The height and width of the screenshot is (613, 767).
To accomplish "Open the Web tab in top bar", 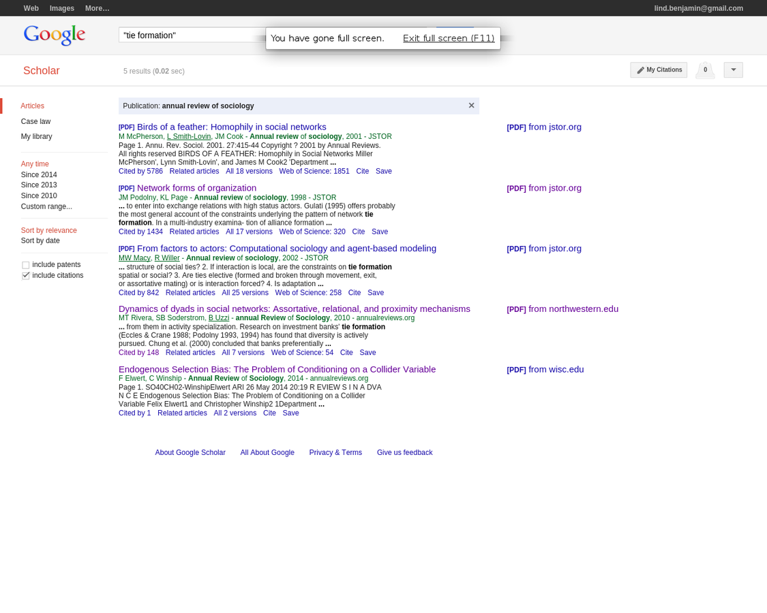I will pos(31,8).
